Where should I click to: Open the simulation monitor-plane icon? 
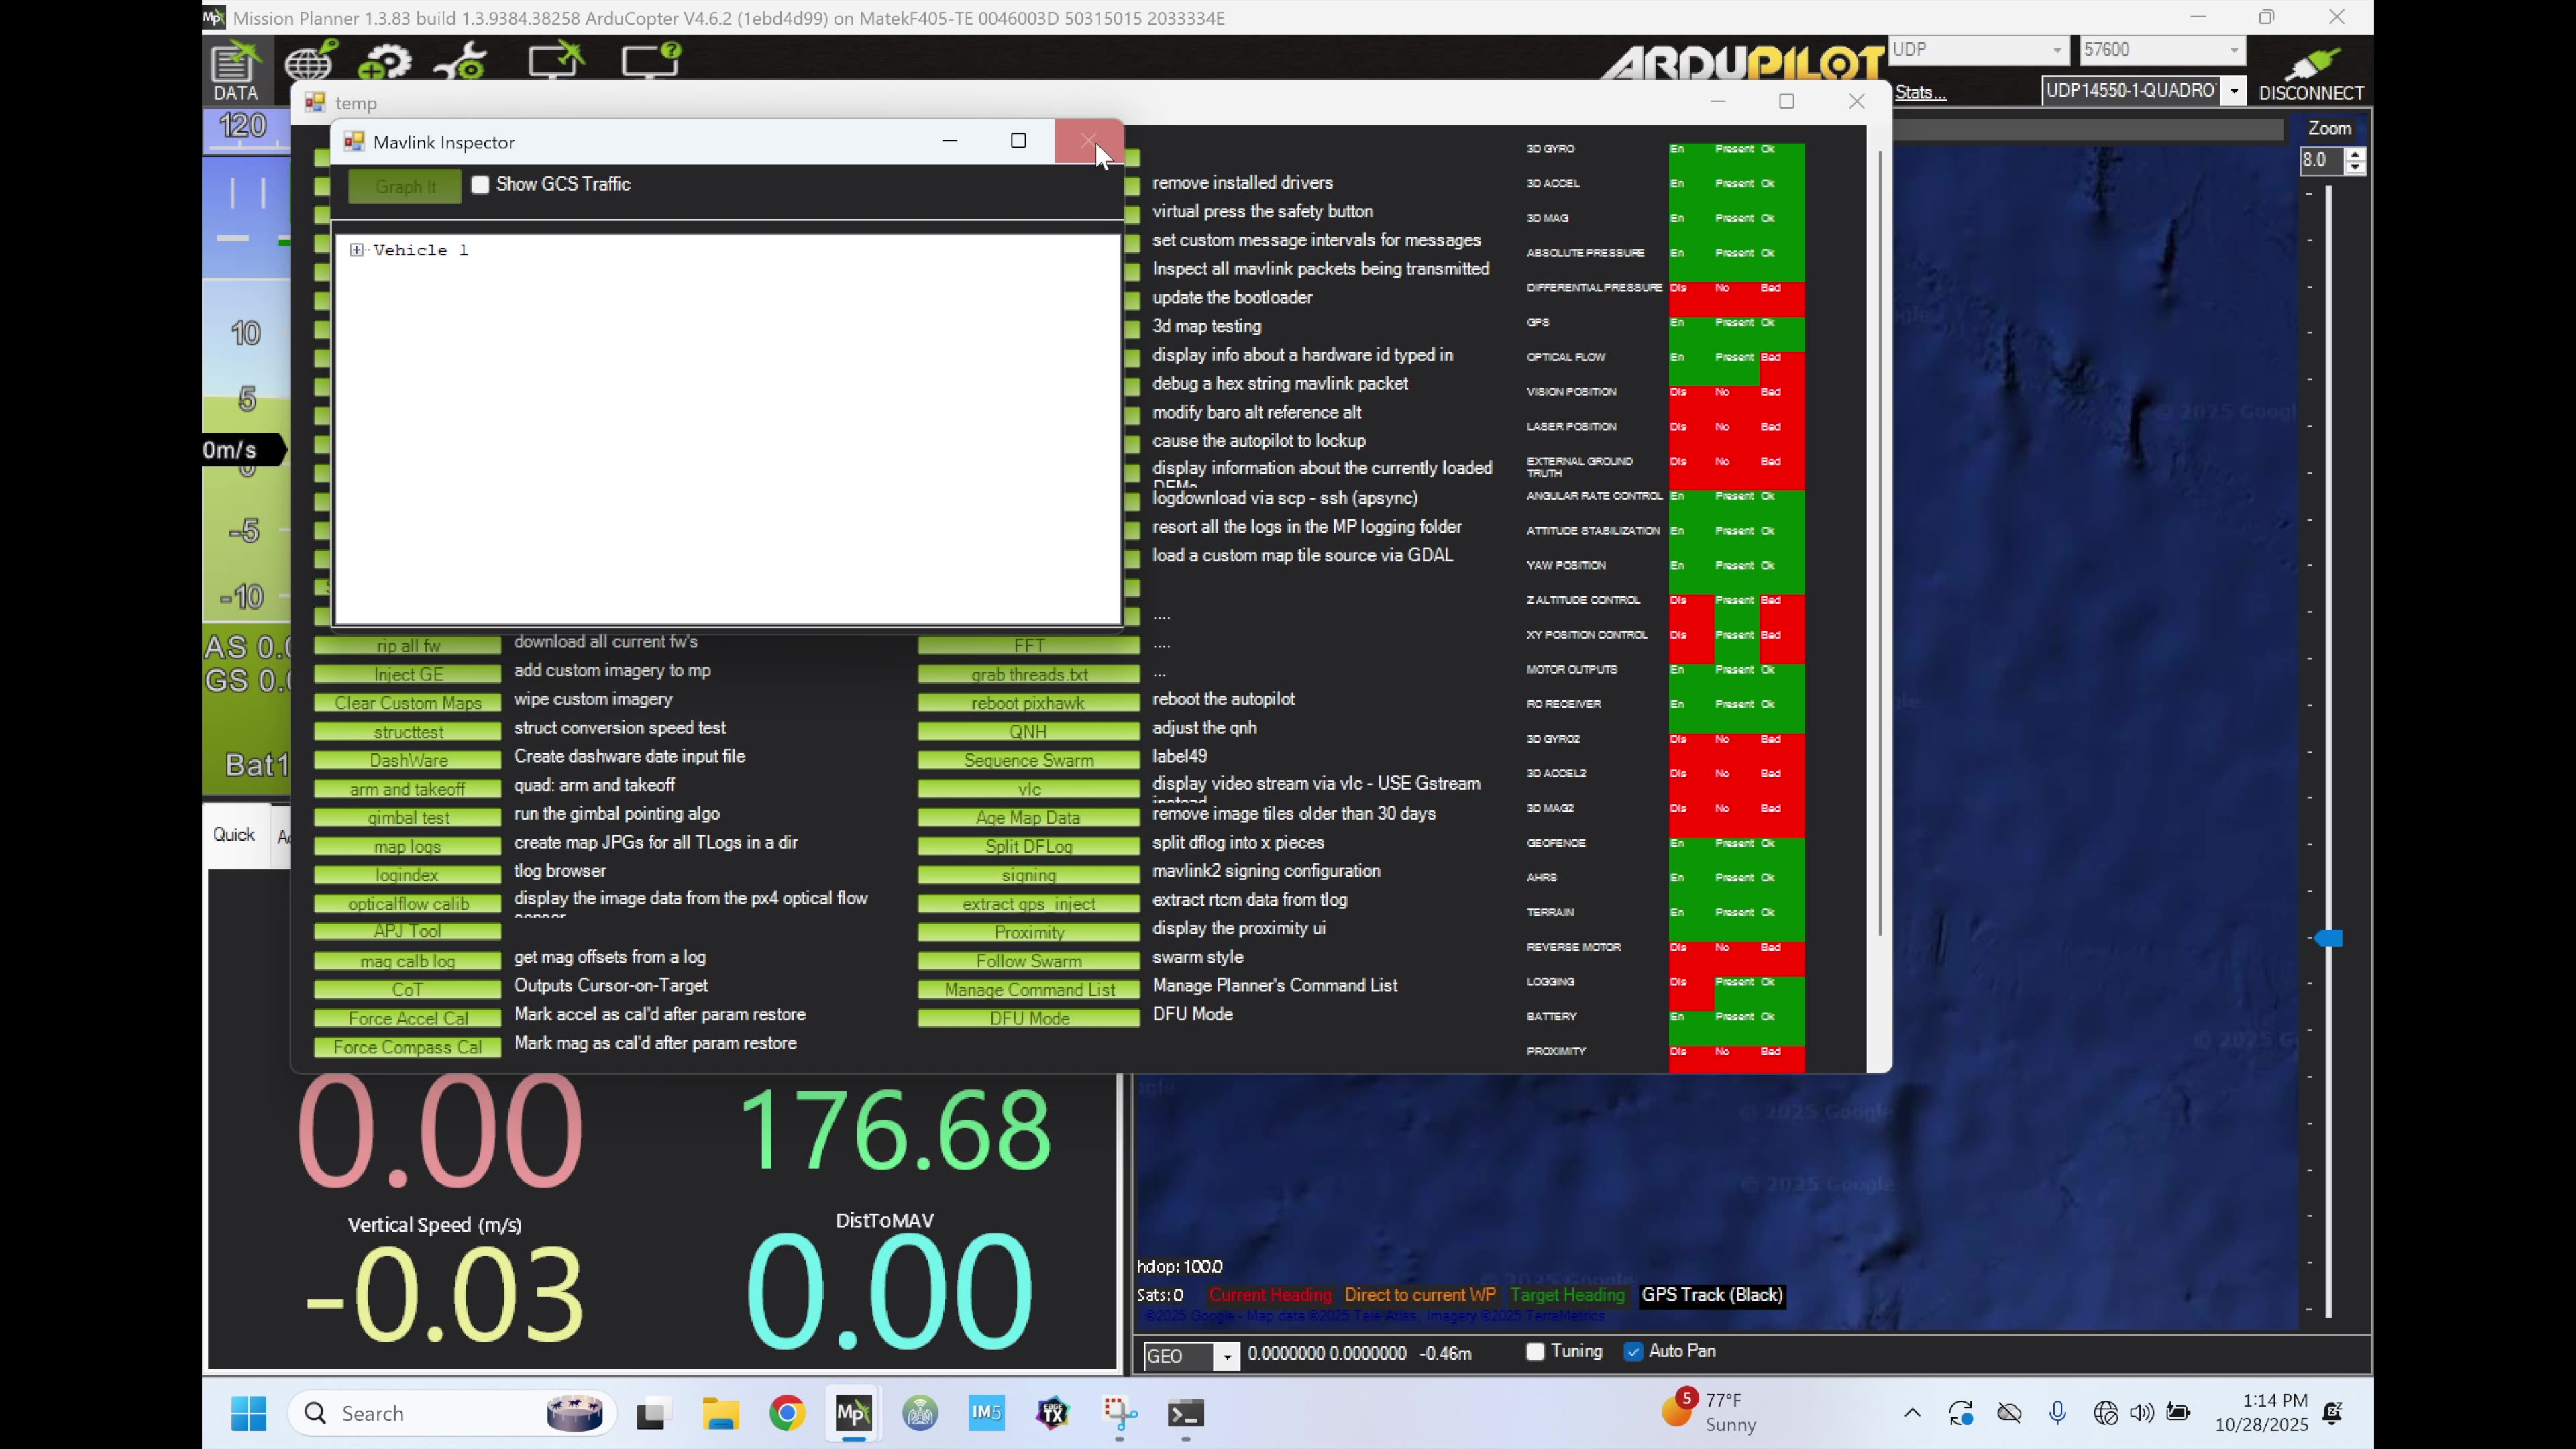(x=556, y=59)
